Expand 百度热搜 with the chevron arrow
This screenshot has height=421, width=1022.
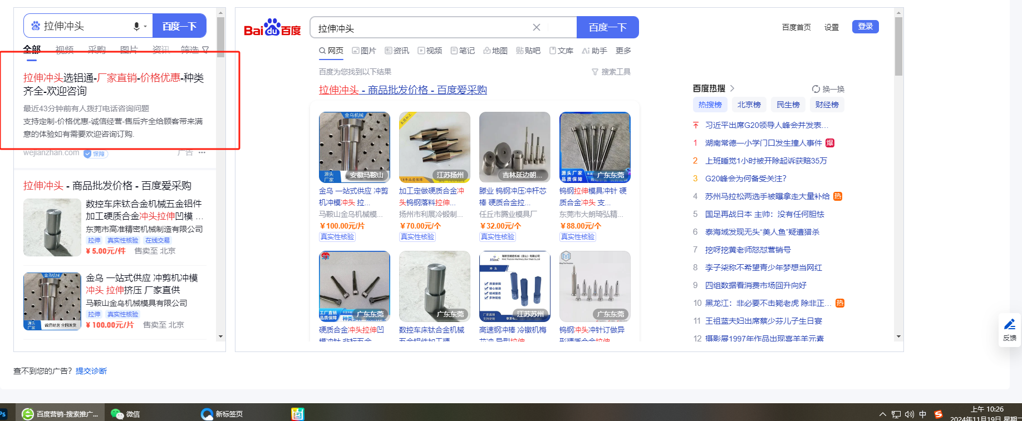pos(732,88)
